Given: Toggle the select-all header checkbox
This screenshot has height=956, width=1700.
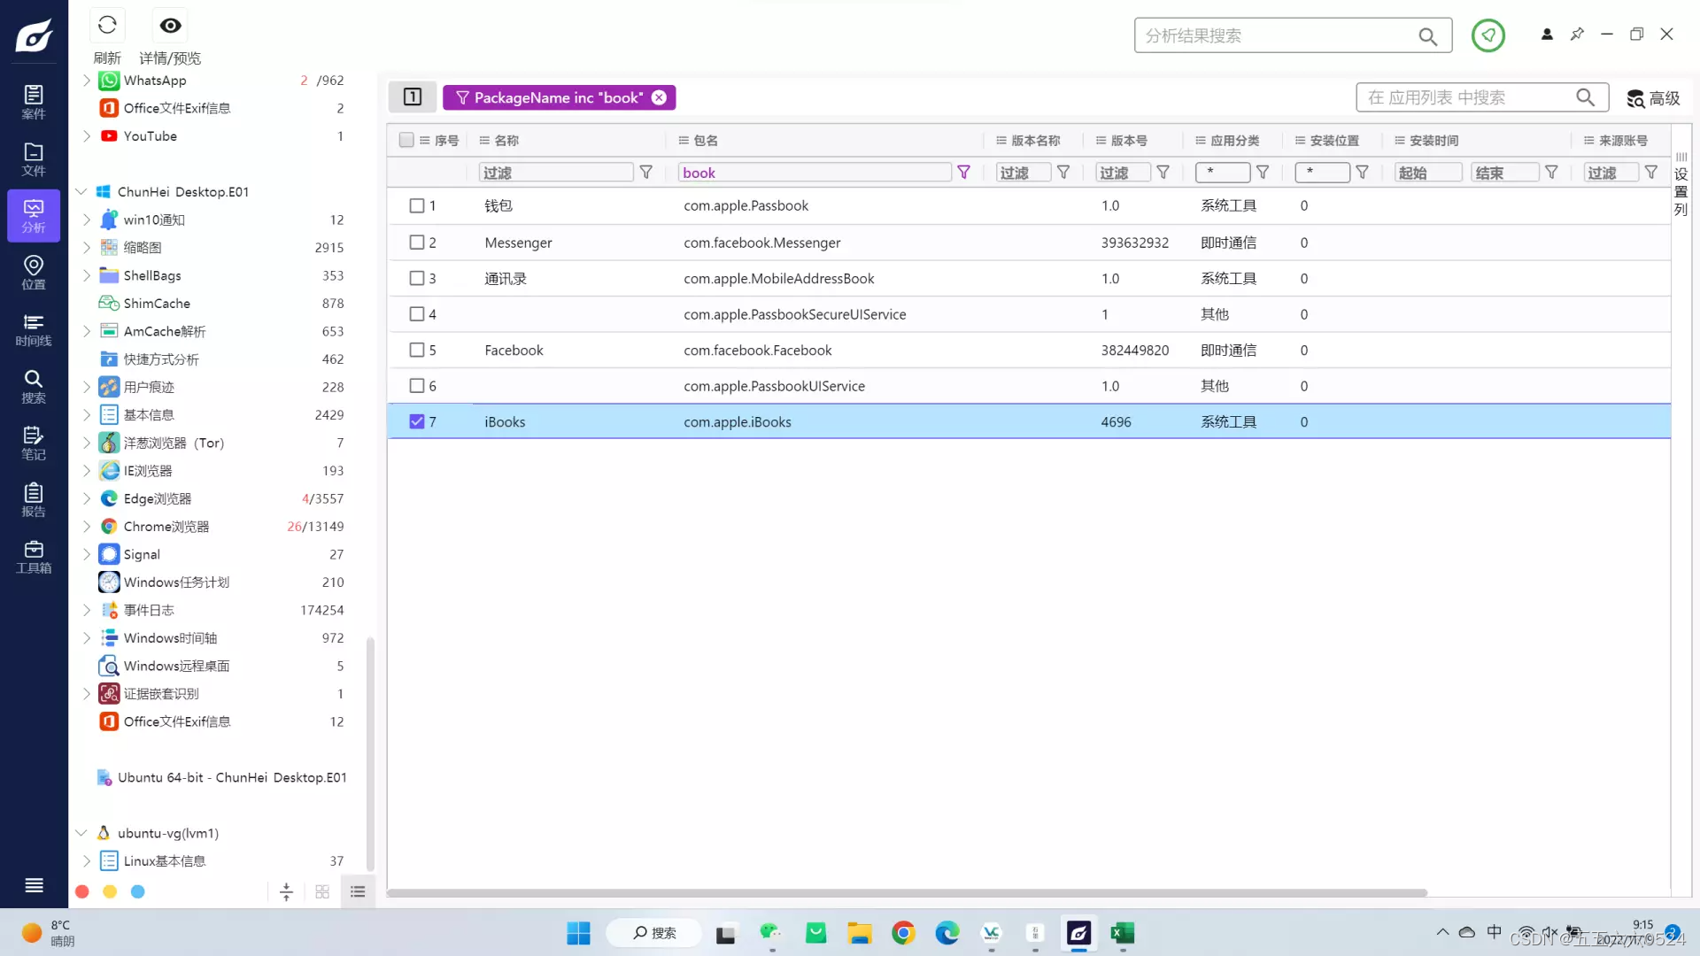Looking at the screenshot, I should 406,140.
